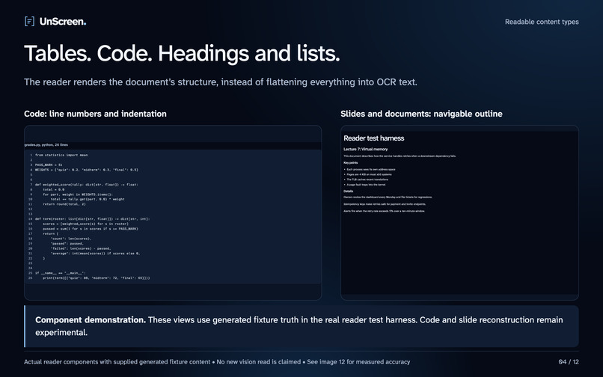Image resolution: width=603 pixels, height=377 pixels.
Task: Click the 'Alerts fire when the retry rate' sentence
Action: [385, 211]
